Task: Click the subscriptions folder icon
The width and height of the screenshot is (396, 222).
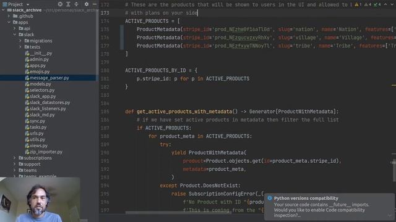Action: [21, 158]
